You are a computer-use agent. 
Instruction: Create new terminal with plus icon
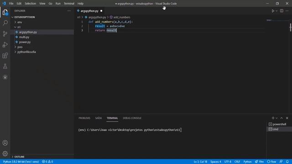click(273, 118)
